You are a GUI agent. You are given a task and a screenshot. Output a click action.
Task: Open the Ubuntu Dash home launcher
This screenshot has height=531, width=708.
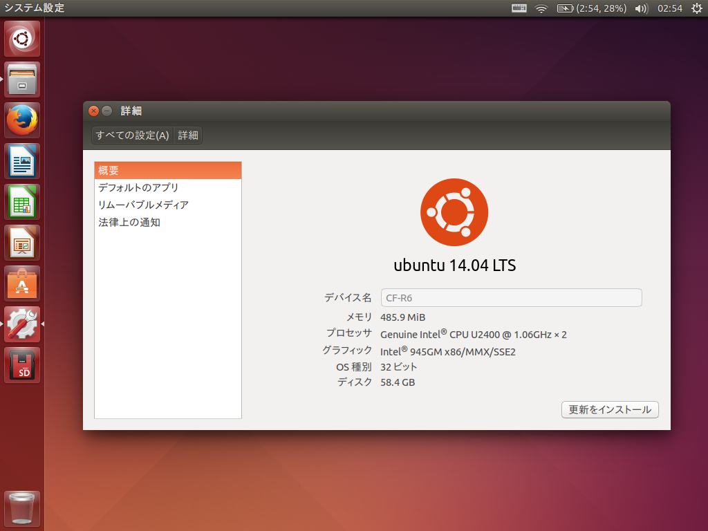22,39
